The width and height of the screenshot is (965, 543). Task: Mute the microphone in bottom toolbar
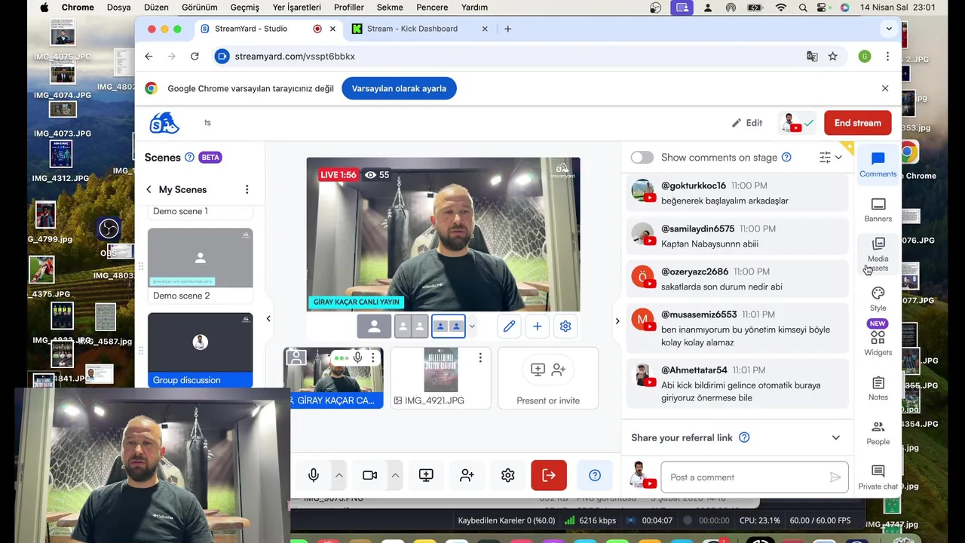tap(314, 475)
